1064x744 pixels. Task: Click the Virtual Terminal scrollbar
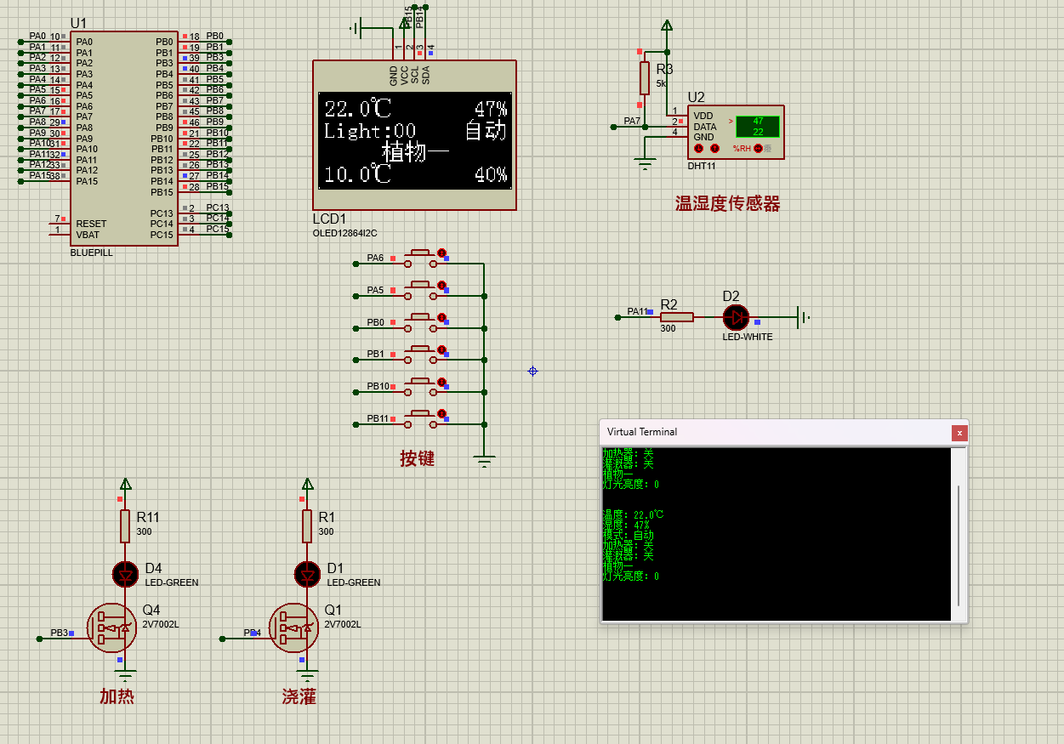(959, 544)
